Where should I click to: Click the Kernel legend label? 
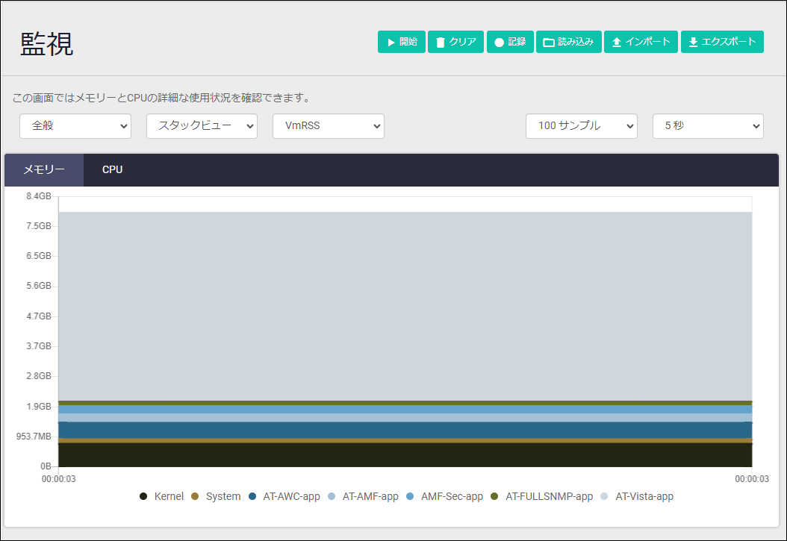[x=169, y=496]
